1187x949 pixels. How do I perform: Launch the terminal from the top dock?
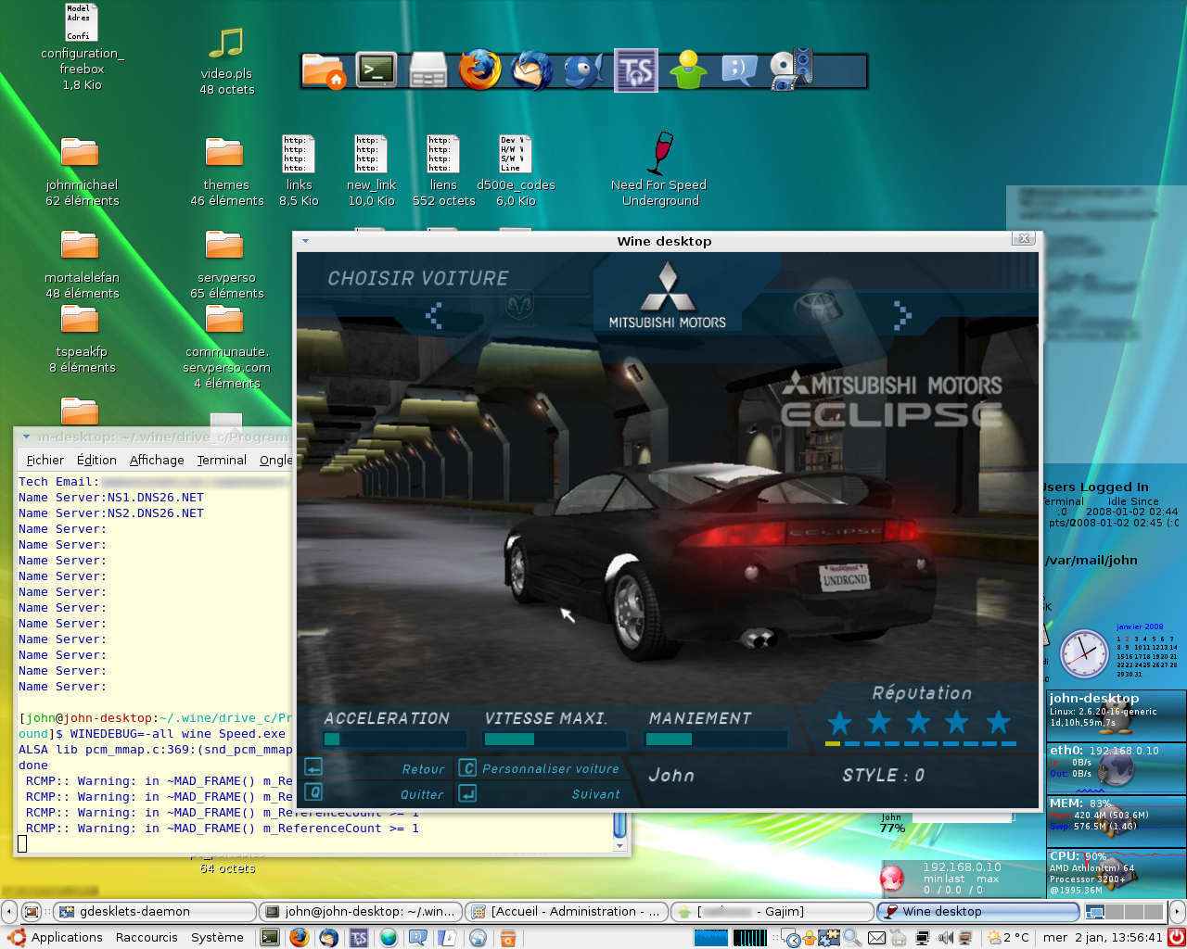pos(377,70)
